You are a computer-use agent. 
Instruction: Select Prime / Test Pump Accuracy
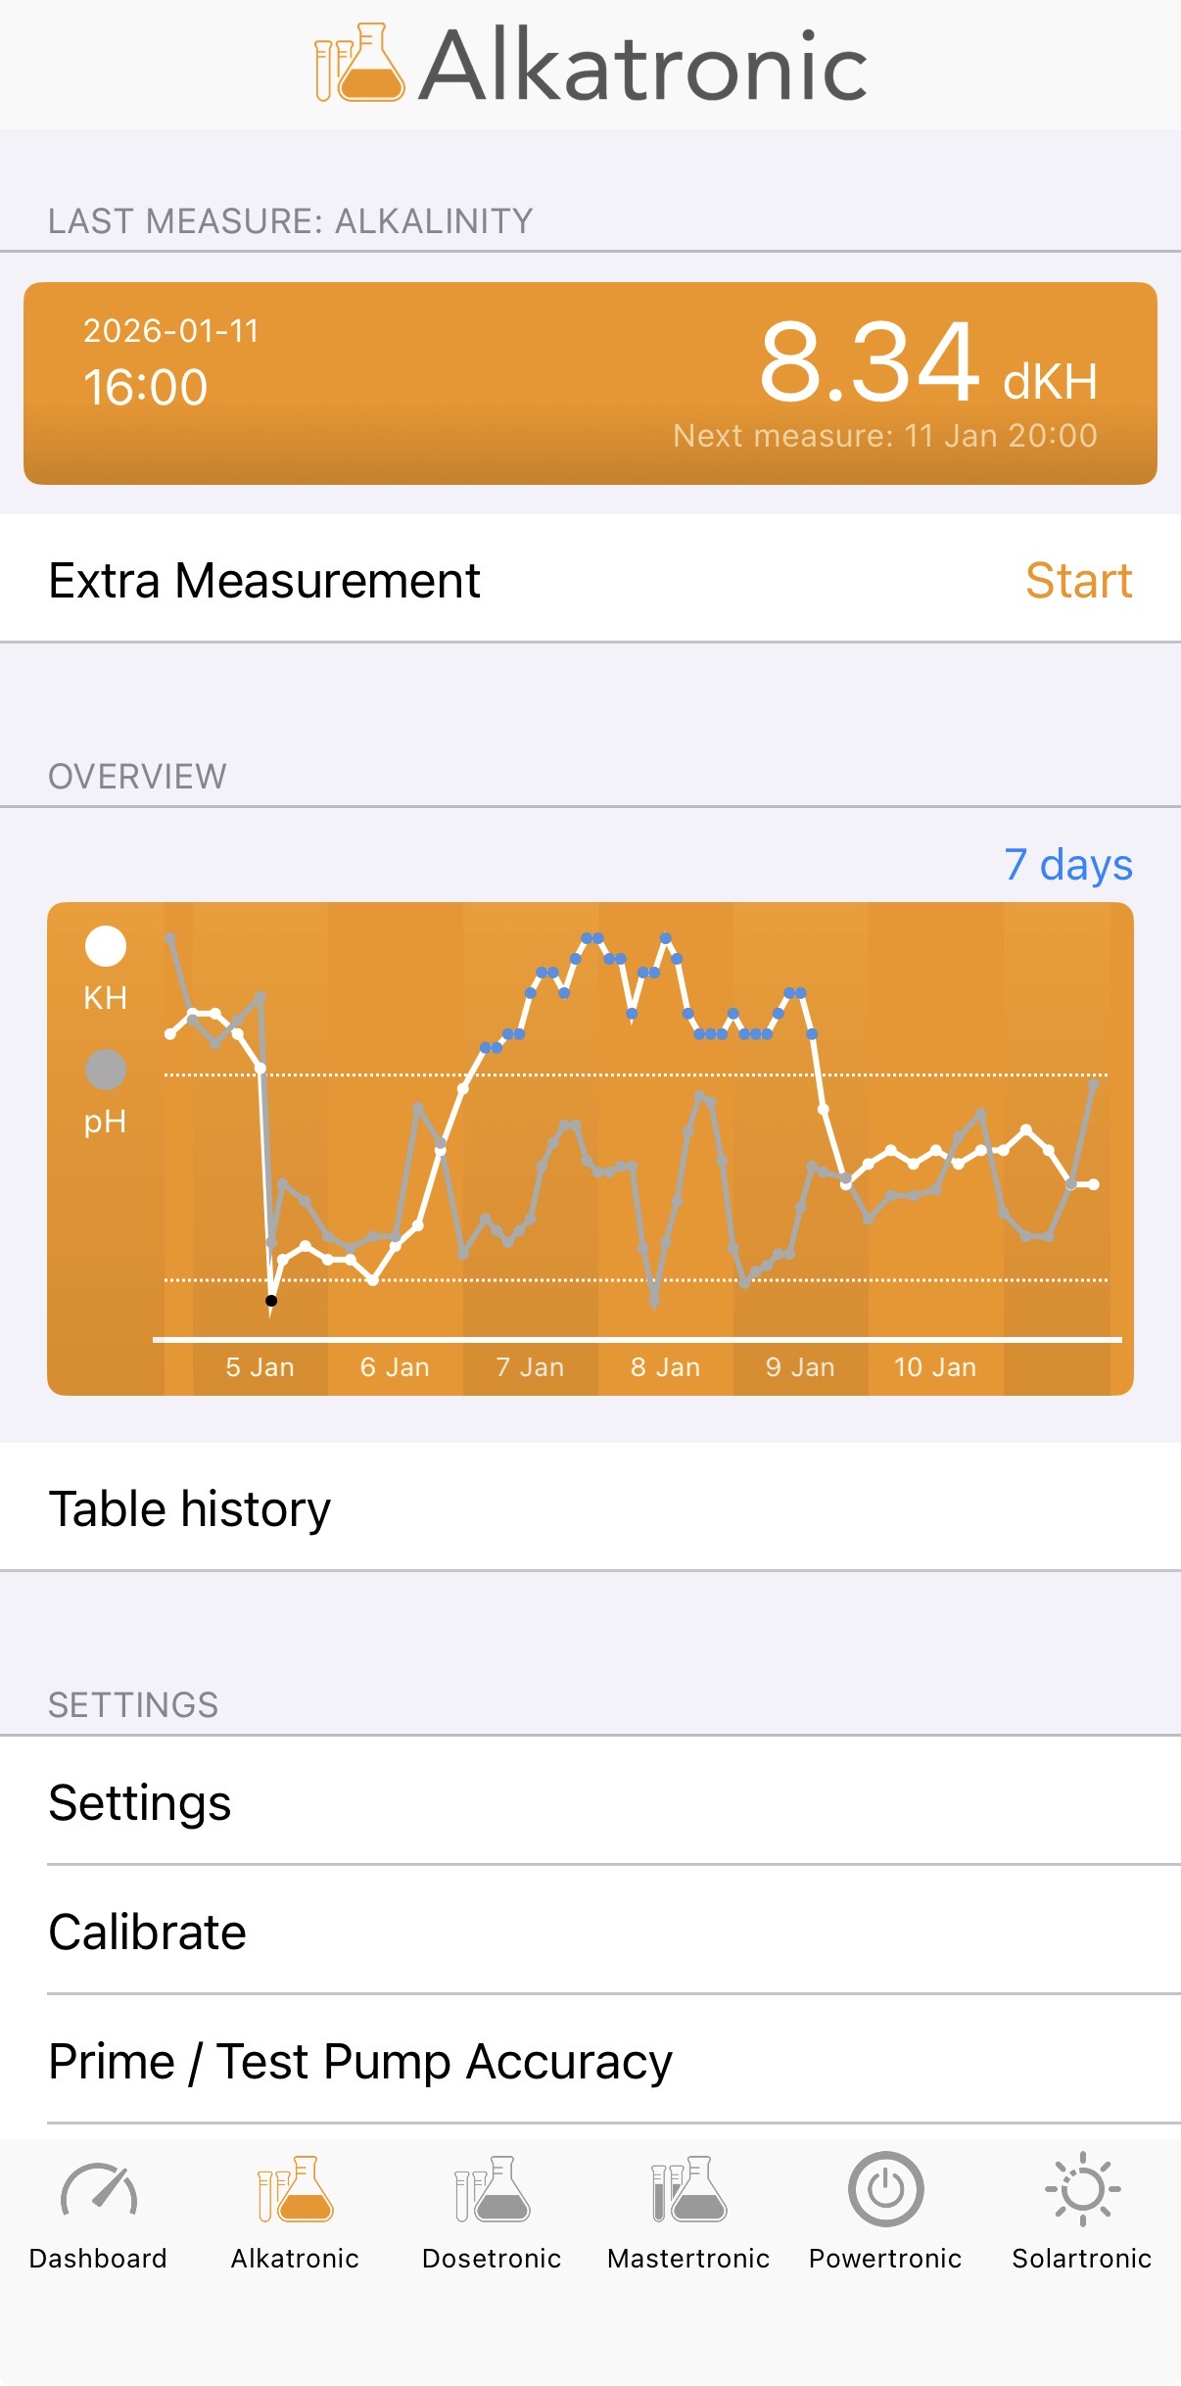coord(590,2062)
